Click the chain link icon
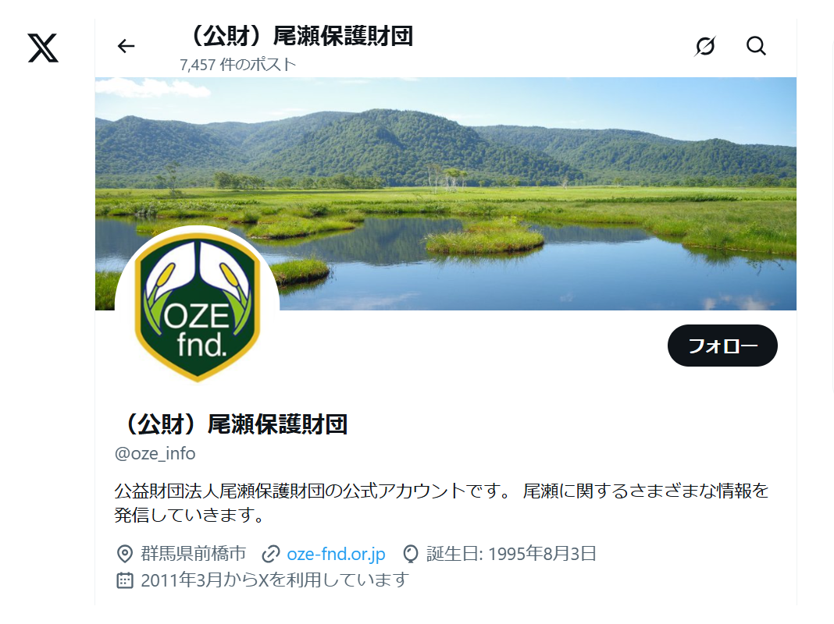This screenshot has height=624, width=834. pos(271,554)
